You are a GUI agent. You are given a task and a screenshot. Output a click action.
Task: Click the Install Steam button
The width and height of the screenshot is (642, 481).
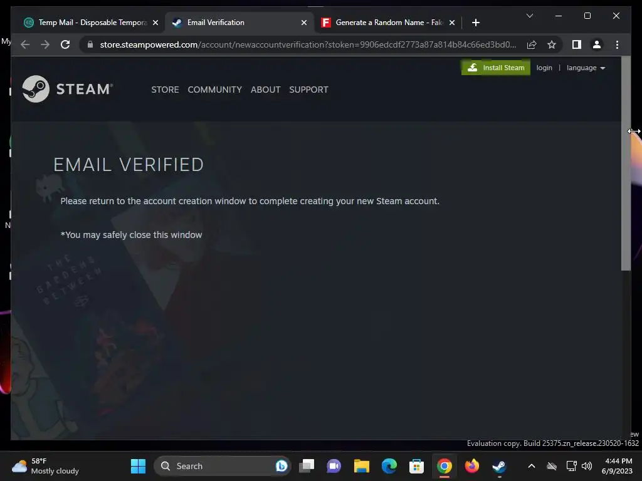click(495, 68)
